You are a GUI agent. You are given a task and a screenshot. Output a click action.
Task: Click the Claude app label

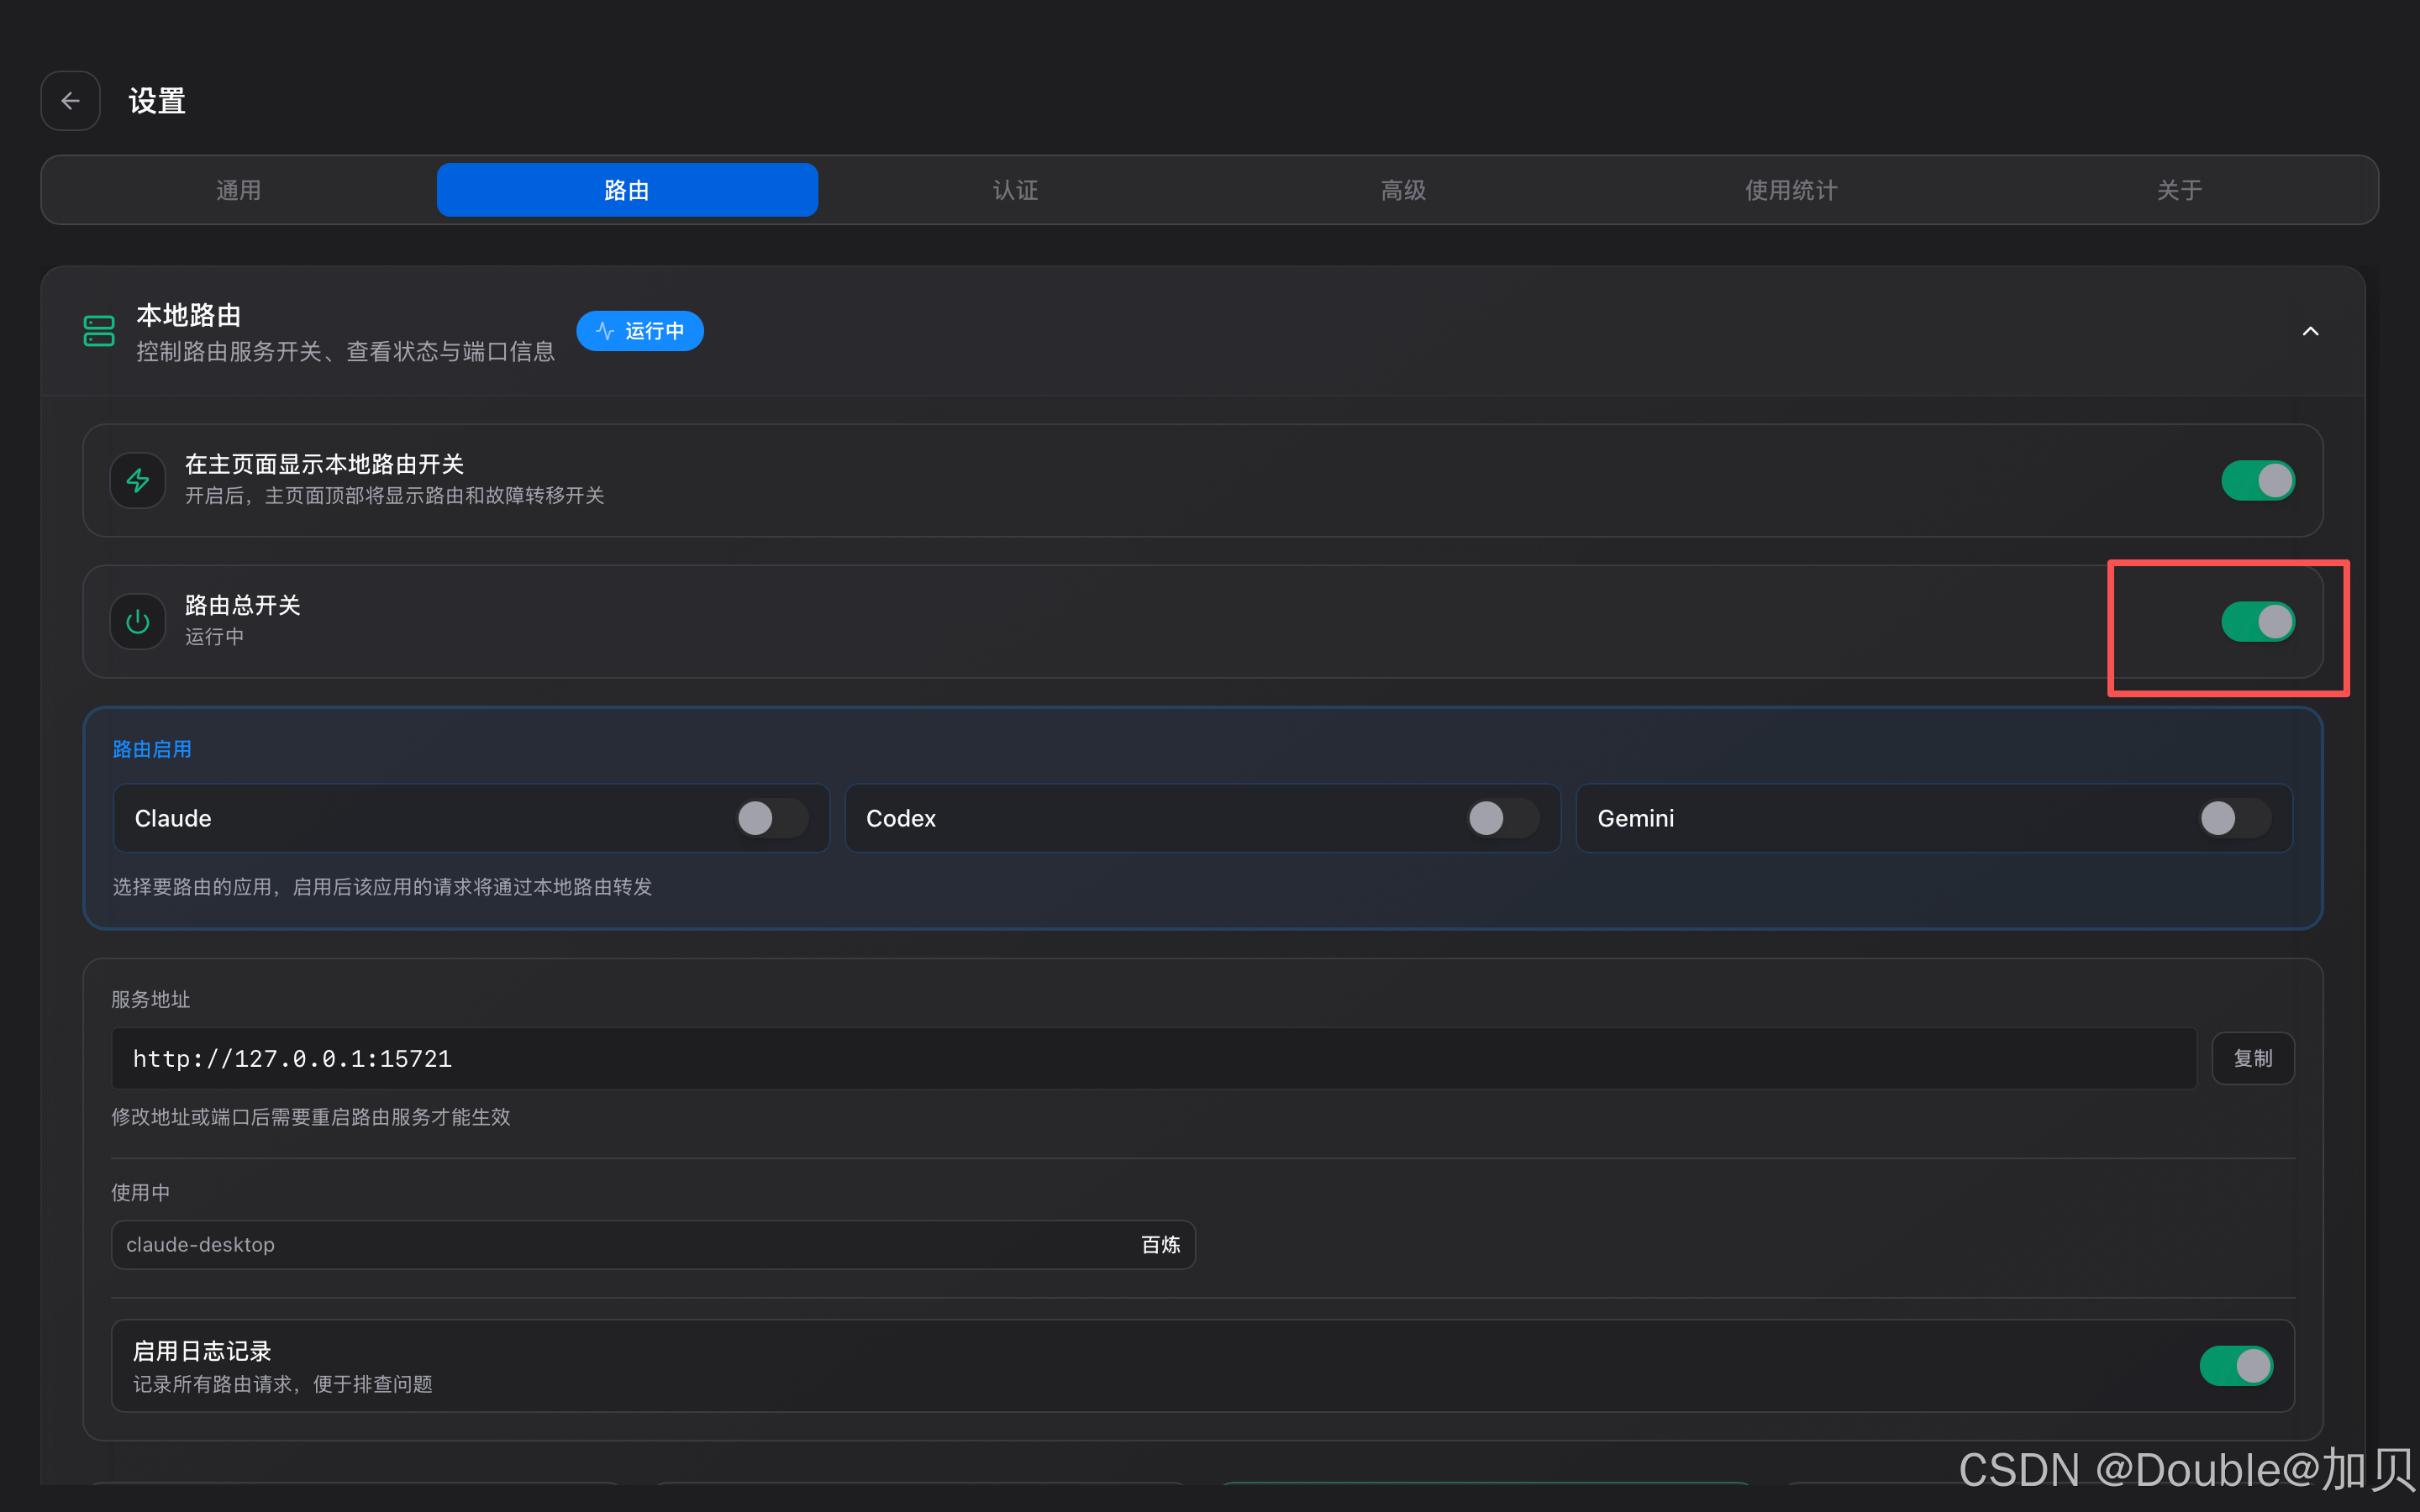click(x=173, y=818)
